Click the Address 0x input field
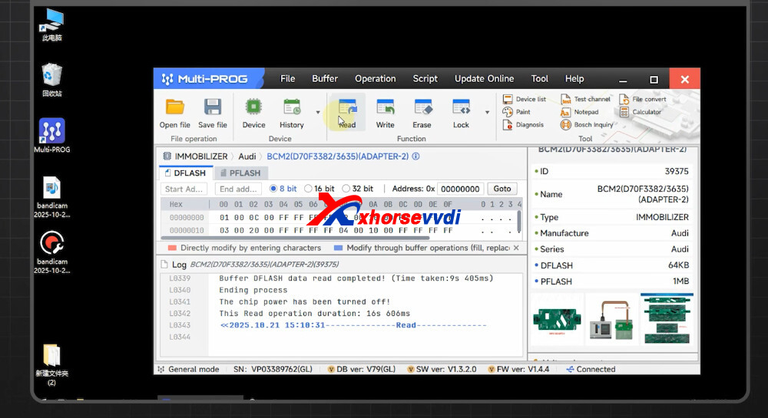The height and width of the screenshot is (418, 768). 460,189
